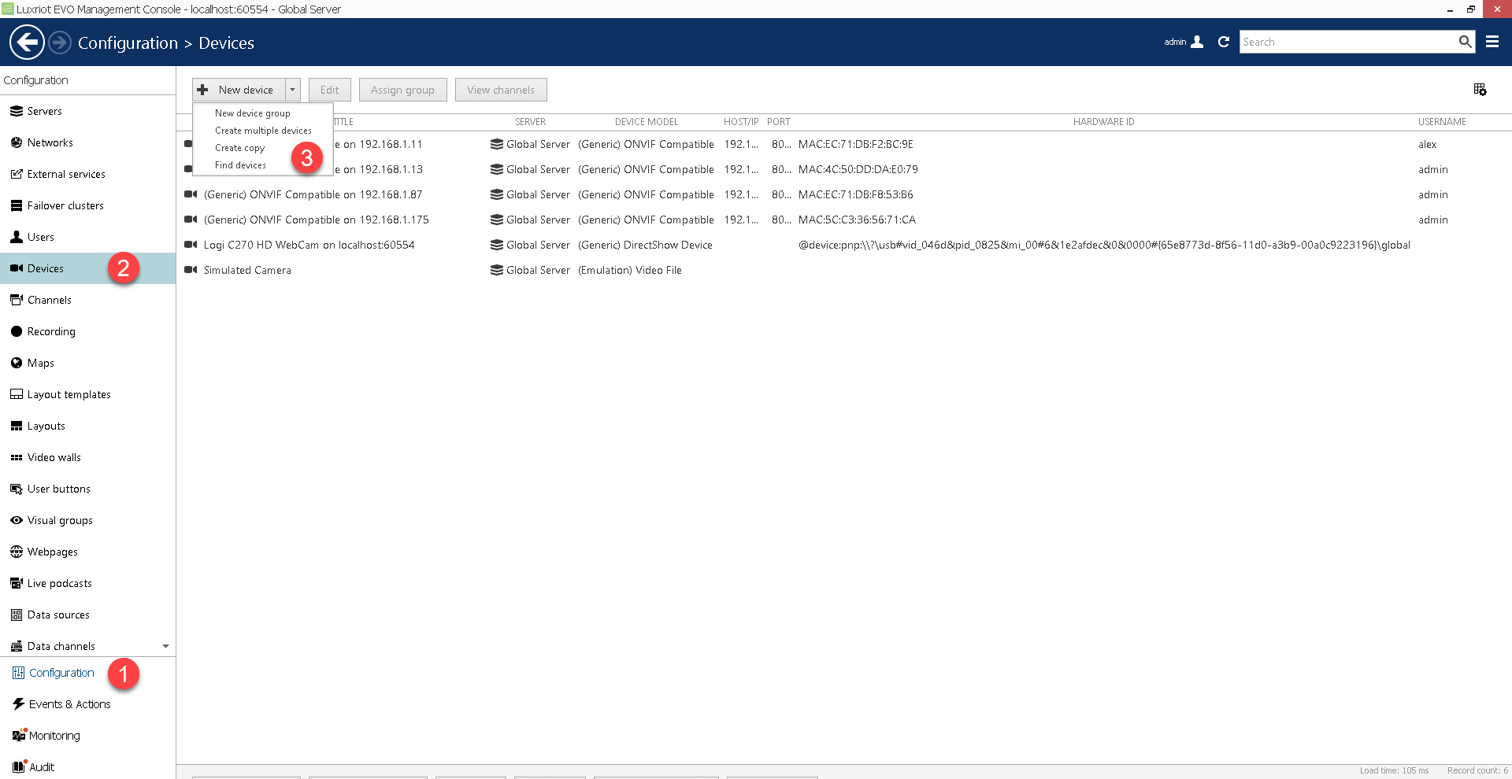Click the forward navigation arrow icon

click(x=60, y=42)
